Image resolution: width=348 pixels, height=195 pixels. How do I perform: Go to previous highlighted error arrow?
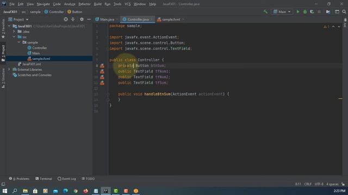coord(333,27)
